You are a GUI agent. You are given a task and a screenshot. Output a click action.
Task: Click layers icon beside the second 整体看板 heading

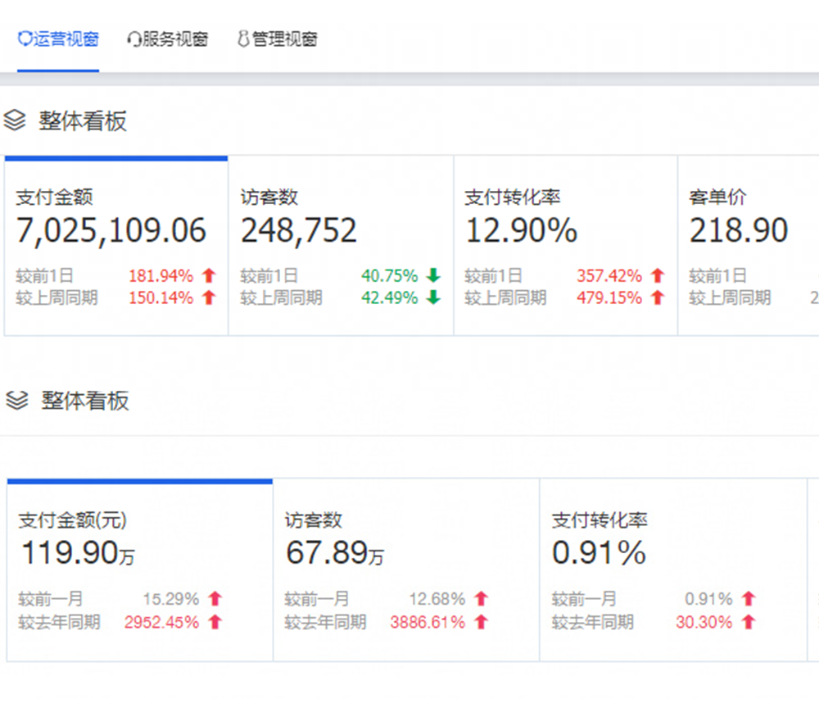click(17, 401)
